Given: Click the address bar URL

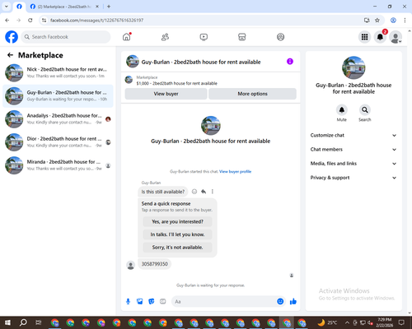Looking at the screenshot, I should pos(96,21).
